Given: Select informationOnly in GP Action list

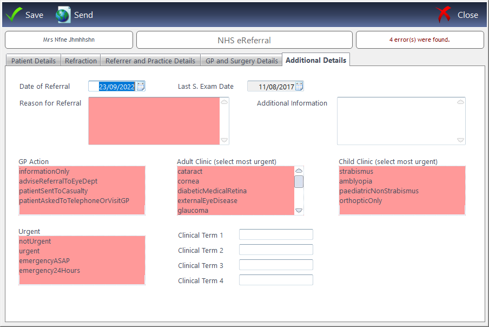Looking at the screenshot, I should [x=82, y=171].
